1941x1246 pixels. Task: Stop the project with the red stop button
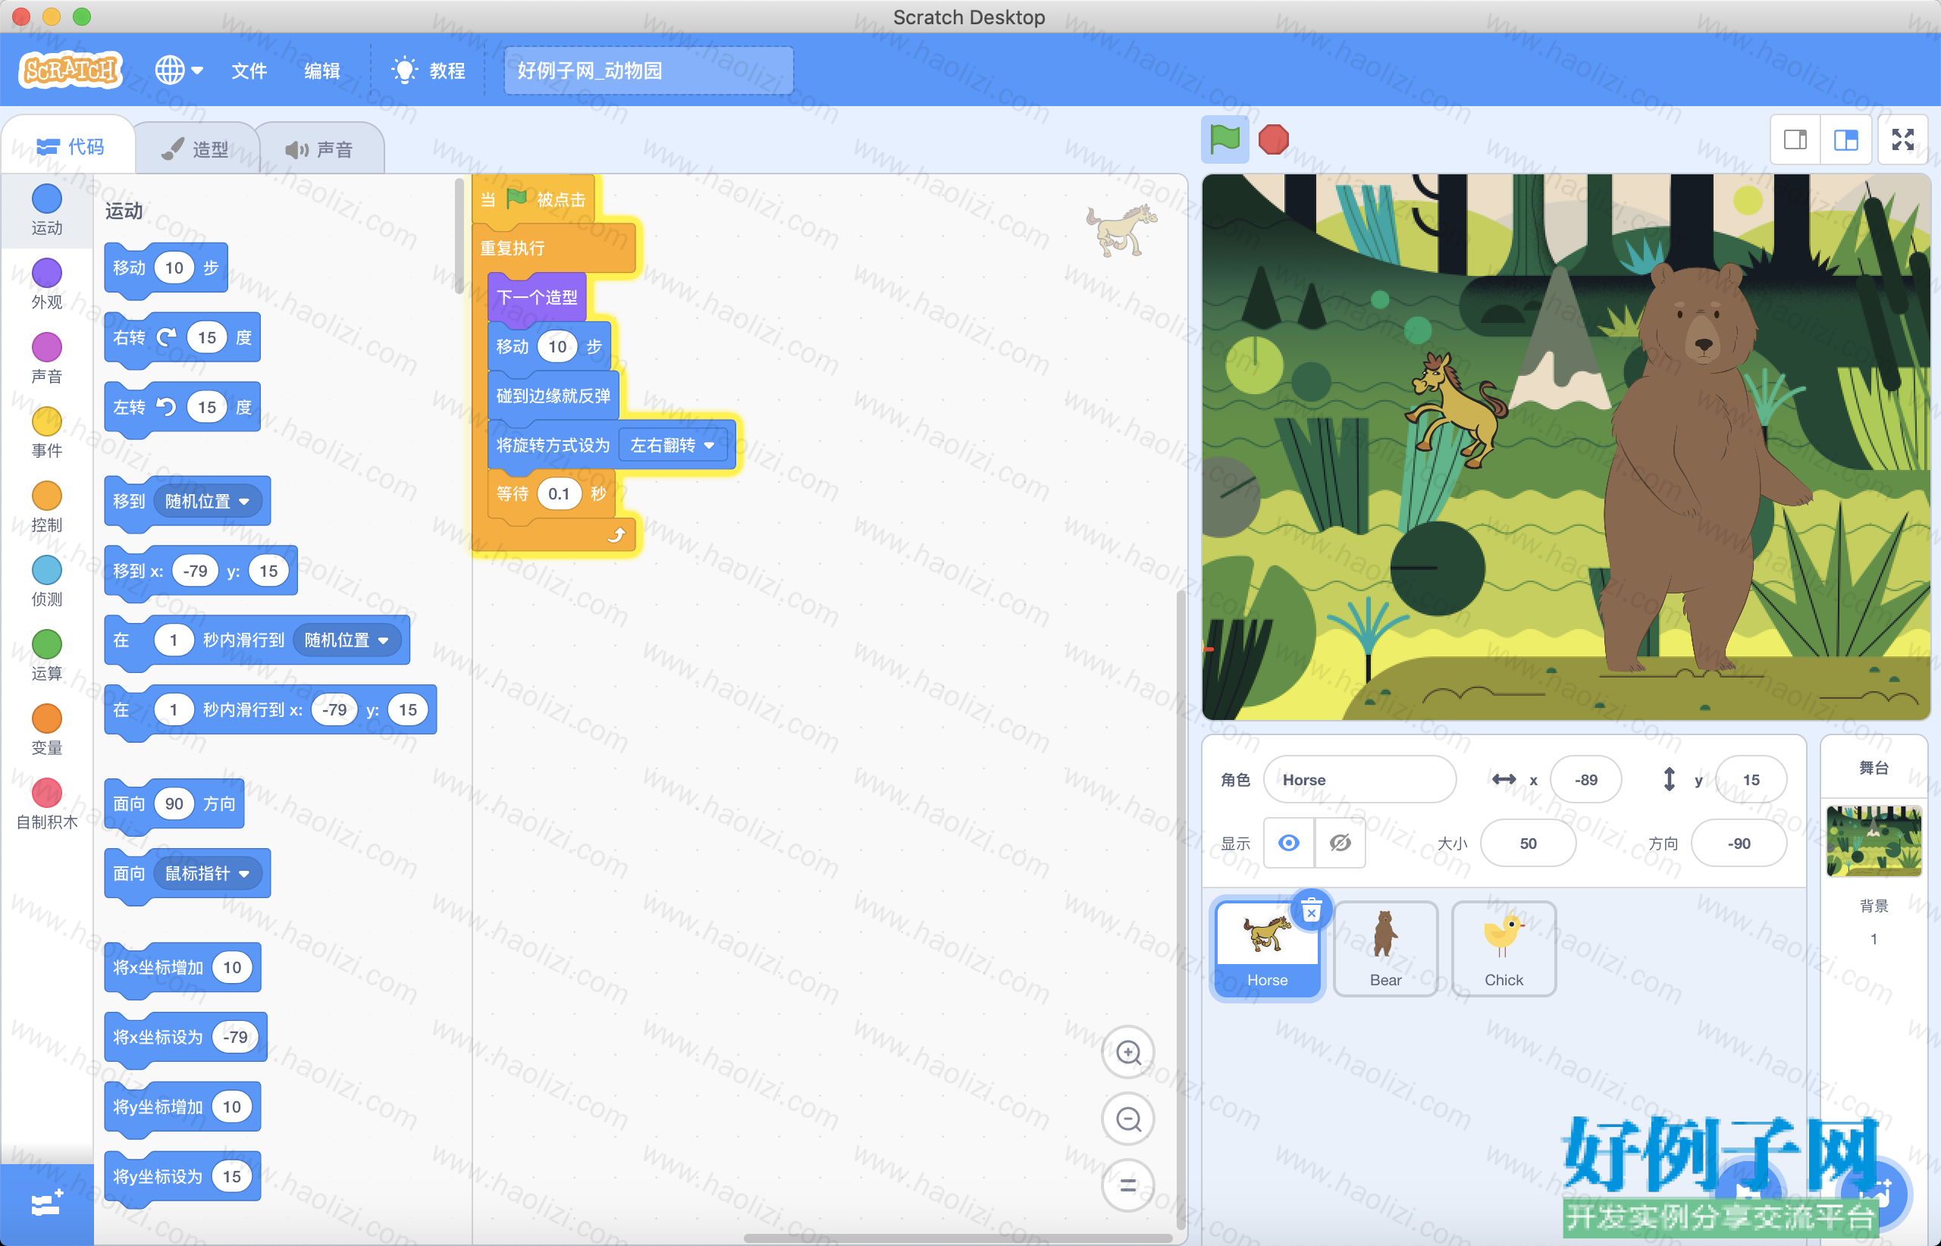[1273, 139]
